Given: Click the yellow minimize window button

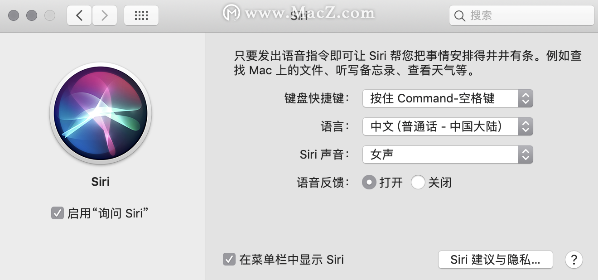Looking at the screenshot, I should (x=32, y=16).
